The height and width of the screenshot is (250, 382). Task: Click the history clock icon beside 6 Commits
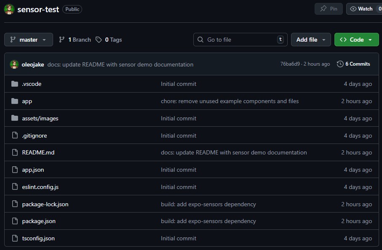[340, 64]
